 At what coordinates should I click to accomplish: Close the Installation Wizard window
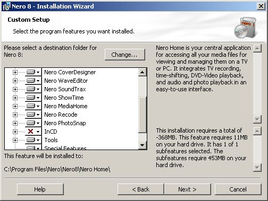click(x=261, y=6)
